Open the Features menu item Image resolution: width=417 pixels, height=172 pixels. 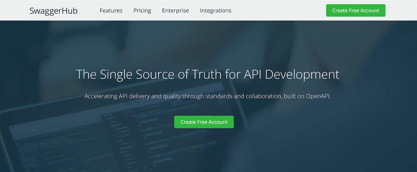coord(111,10)
